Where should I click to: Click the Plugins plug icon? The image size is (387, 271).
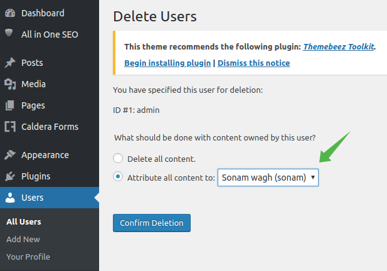(x=10, y=176)
